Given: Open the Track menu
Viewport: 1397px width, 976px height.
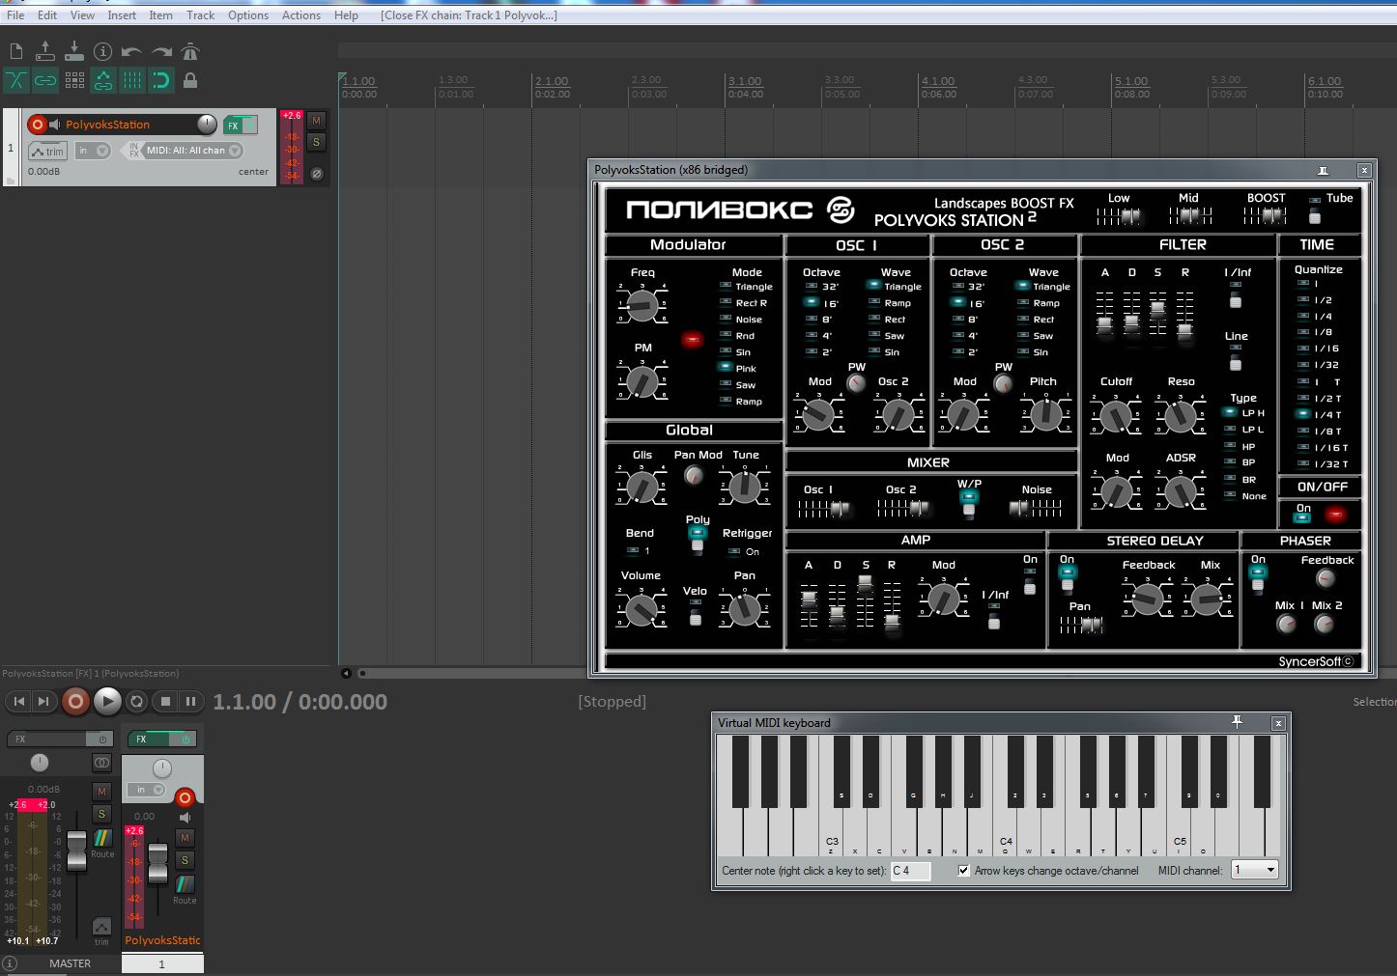Looking at the screenshot, I should coord(200,15).
